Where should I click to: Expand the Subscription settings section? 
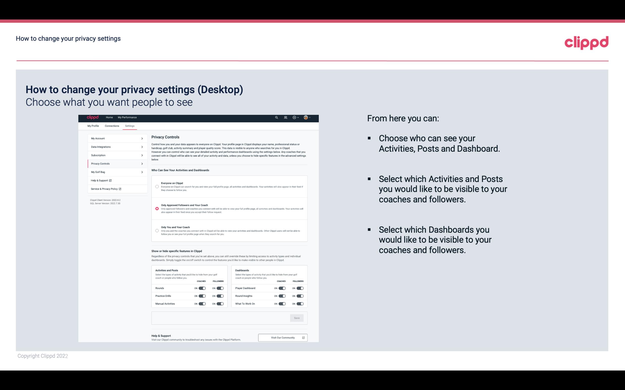click(115, 155)
